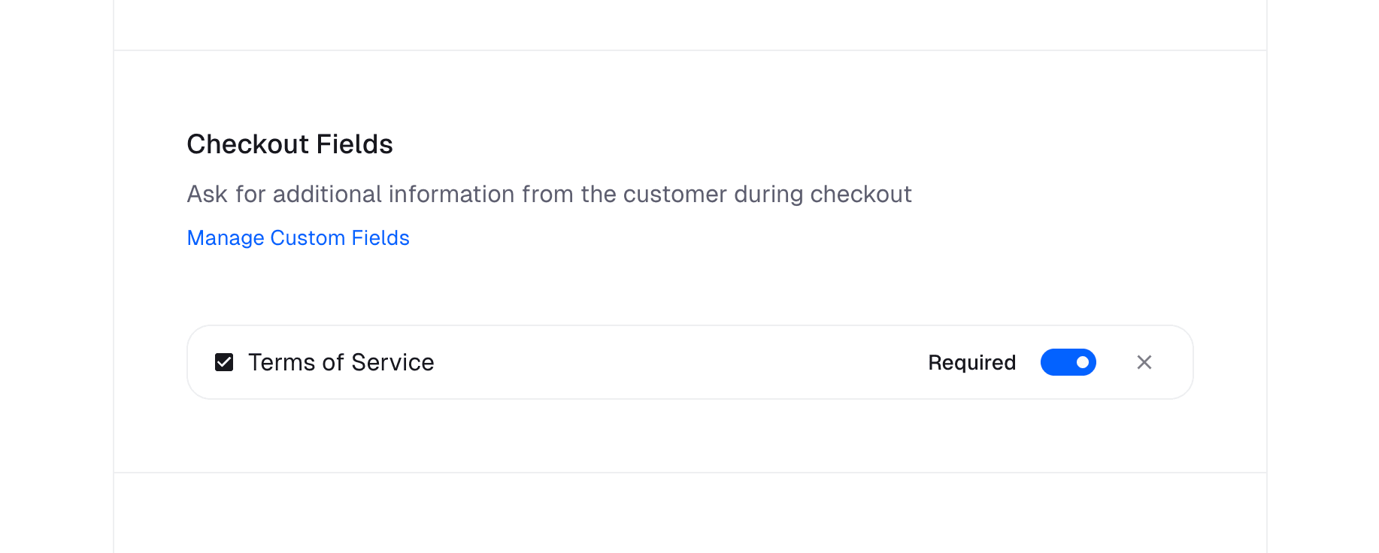Click the word "Manage" in the blue link
1379x553 pixels.
point(226,237)
